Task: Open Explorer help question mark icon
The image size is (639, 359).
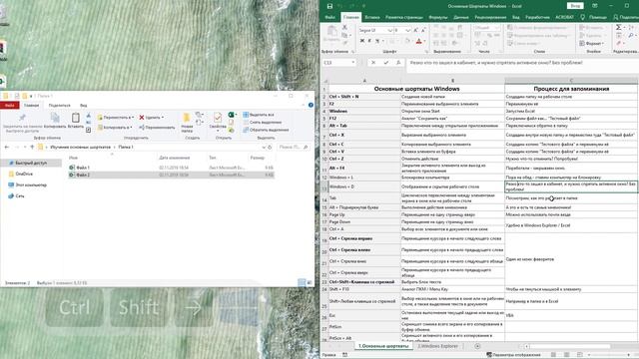Action: 311,105
